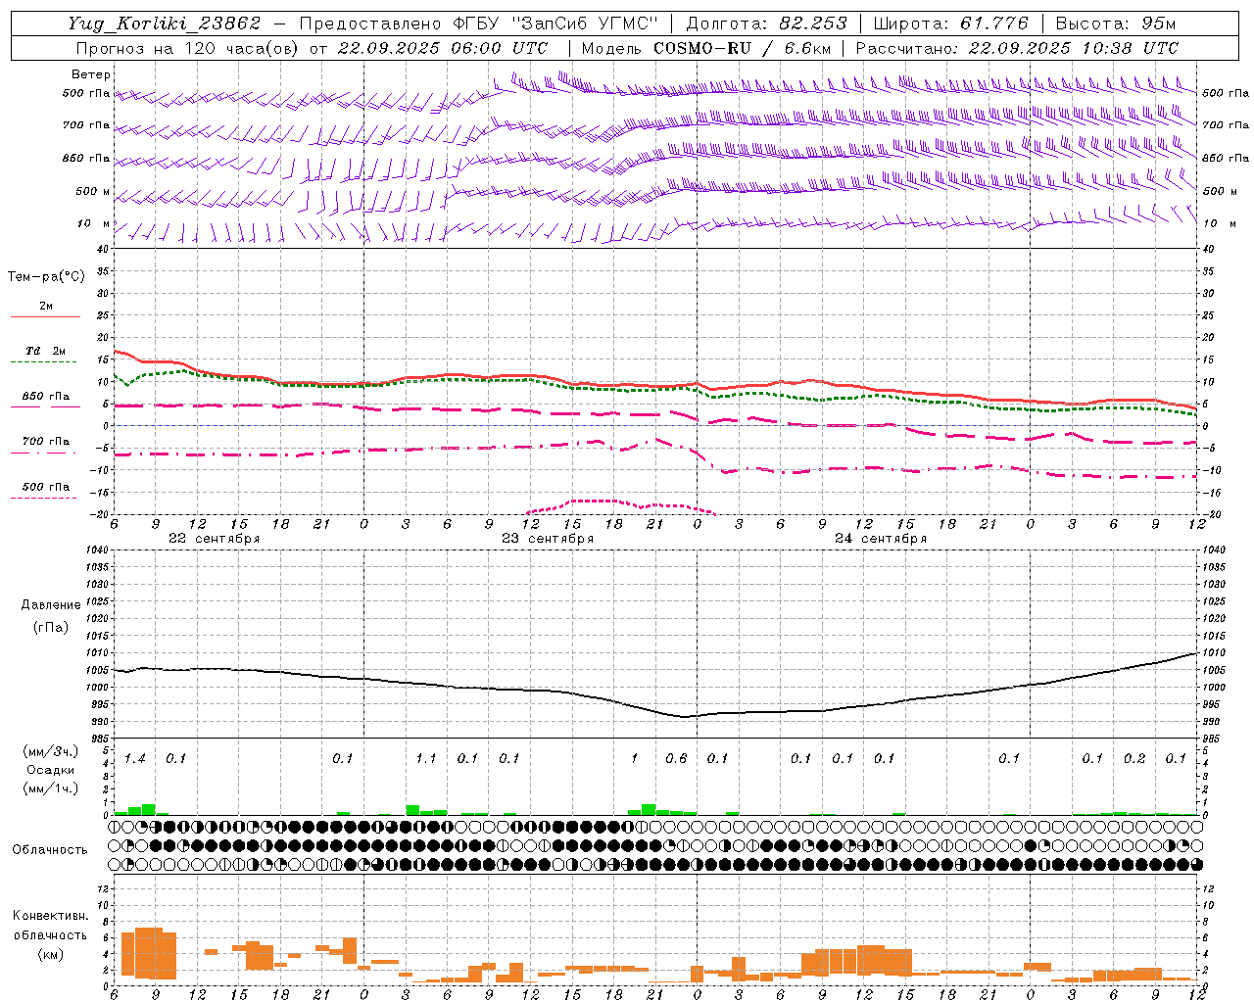Screen dimensions: 1254x1003
Task: Click the solid line swatch under 2м legend
Action: [45, 316]
